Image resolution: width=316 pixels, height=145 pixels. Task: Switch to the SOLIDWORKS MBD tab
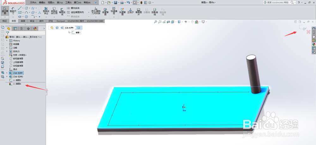click(x=95, y=21)
